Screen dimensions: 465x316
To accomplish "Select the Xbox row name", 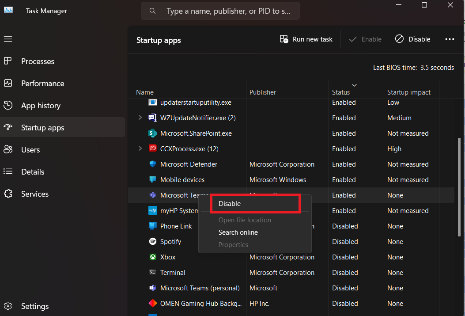I will [168, 257].
